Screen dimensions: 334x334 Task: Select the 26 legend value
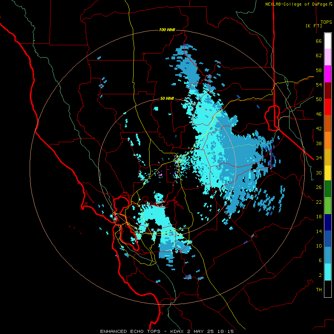coord(319,187)
